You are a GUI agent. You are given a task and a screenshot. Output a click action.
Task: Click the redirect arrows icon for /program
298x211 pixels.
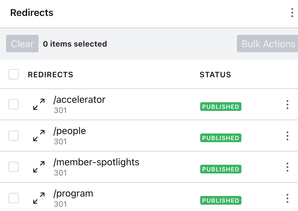(39, 198)
